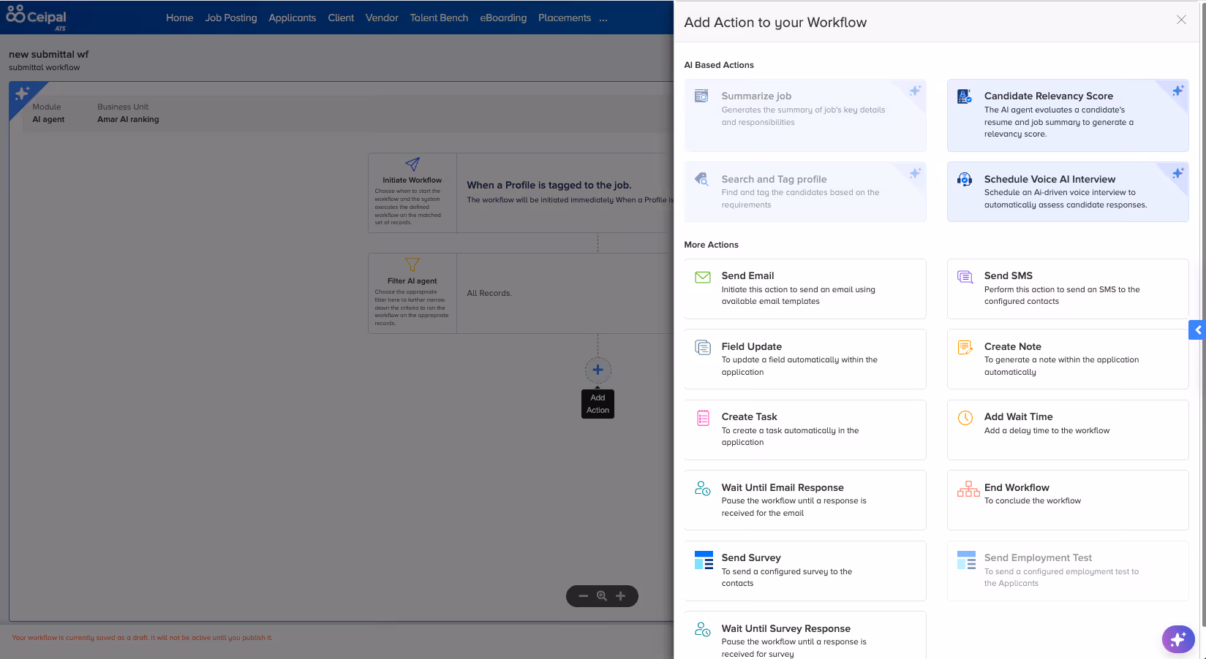Open the eBoarding menu
The image size is (1206, 659).
click(x=503, y=18)
